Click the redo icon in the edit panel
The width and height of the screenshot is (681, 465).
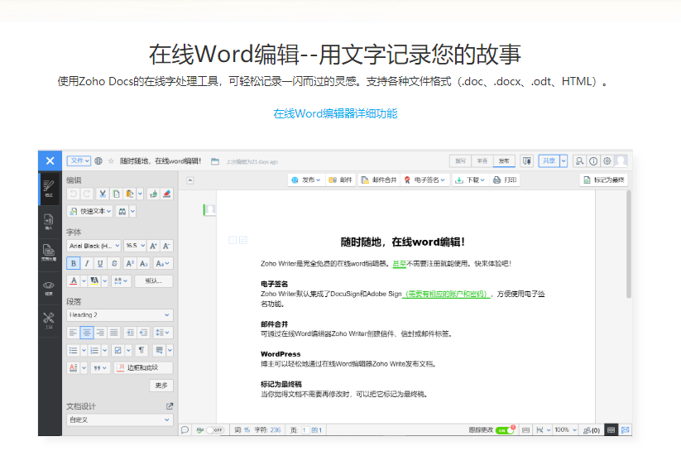pyautogui.click(x=87, y=194)
